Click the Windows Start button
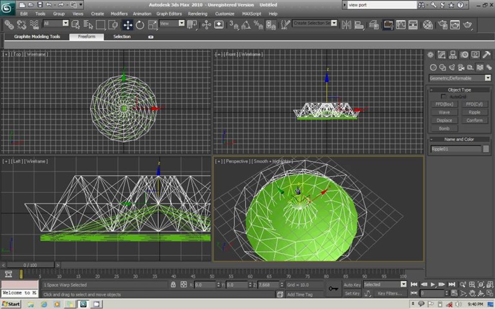Image resolution: width=495 pixels, height=309 pixels. [11, 304]
